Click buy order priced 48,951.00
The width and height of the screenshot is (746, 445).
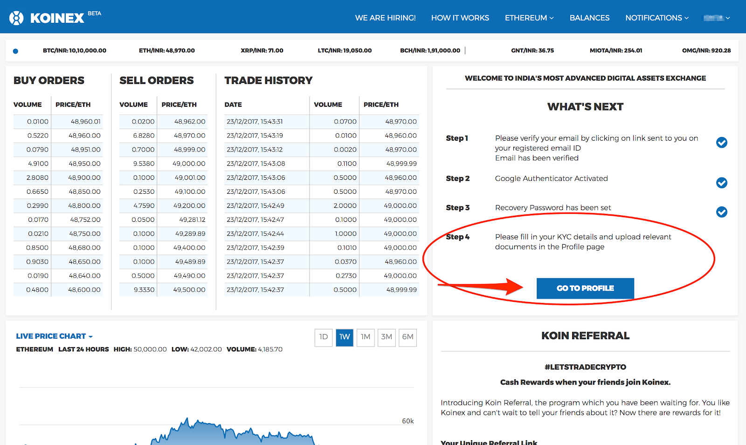(86, 150)
